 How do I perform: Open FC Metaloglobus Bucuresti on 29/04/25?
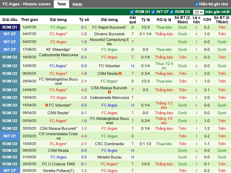(x=58, y=81)
